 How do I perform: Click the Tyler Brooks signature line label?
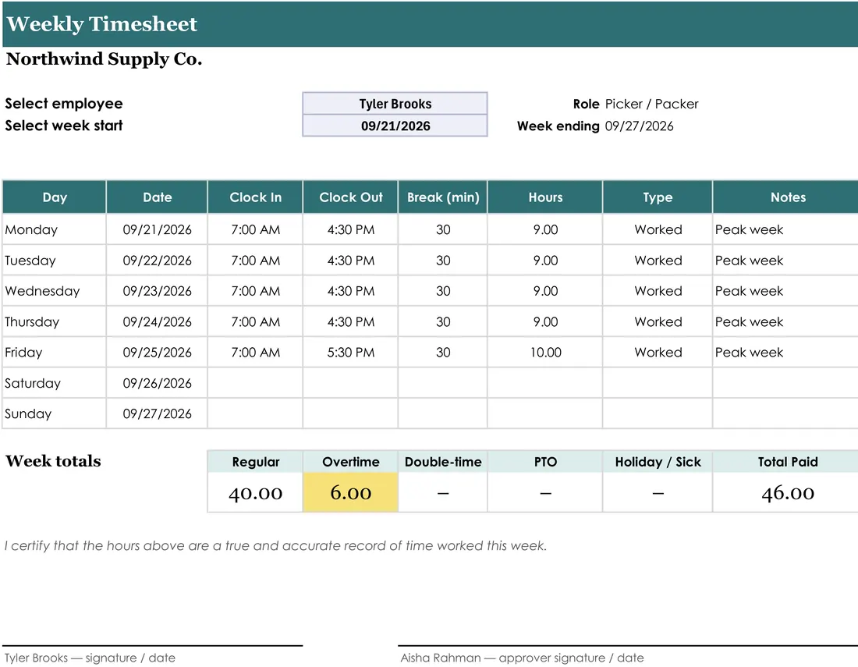pos(90,658)
